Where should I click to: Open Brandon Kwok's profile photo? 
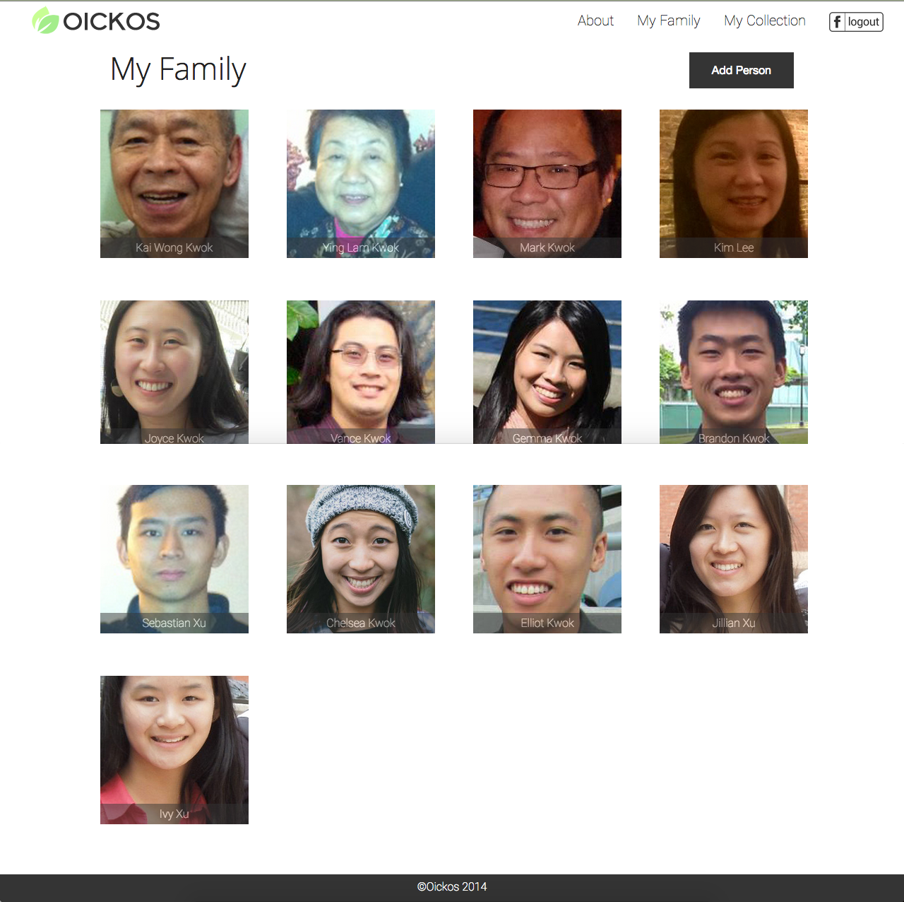click(734, 372)
